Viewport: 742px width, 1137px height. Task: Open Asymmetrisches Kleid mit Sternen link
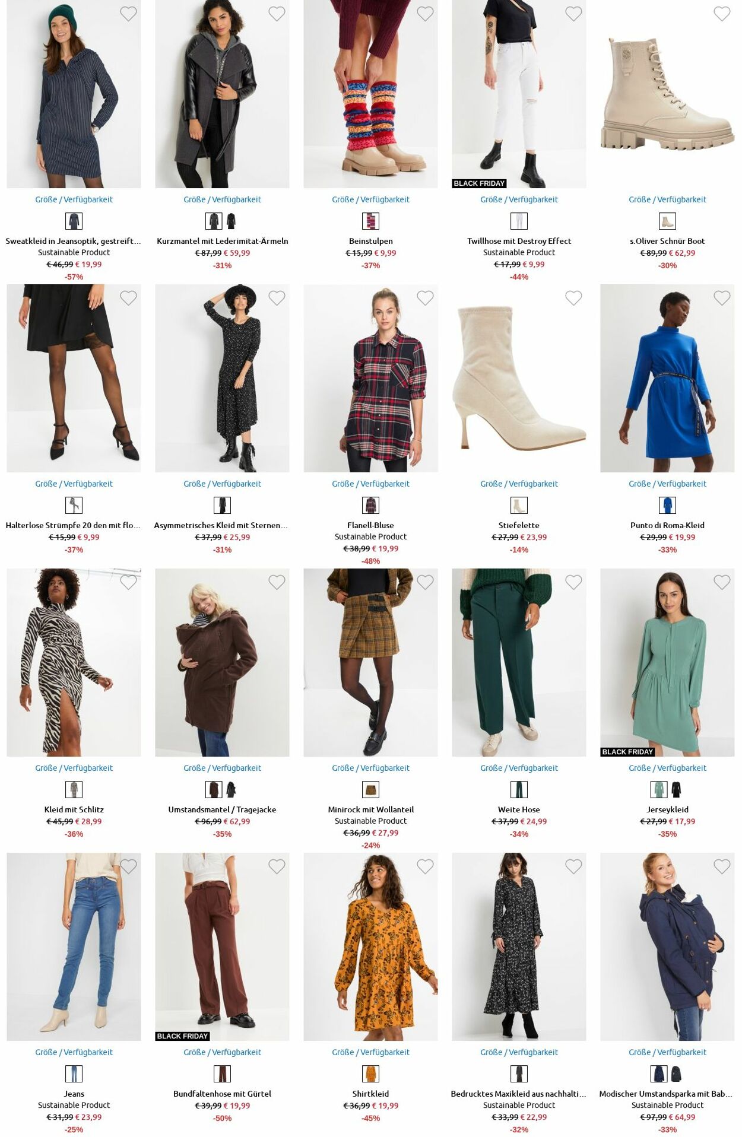[x=221, y=525]
